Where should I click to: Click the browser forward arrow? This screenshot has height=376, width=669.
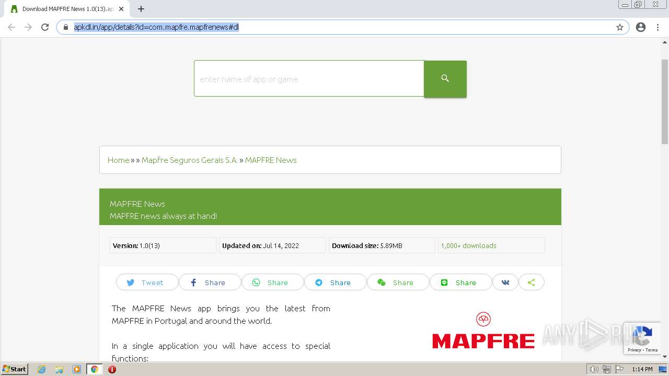(28, 27)
